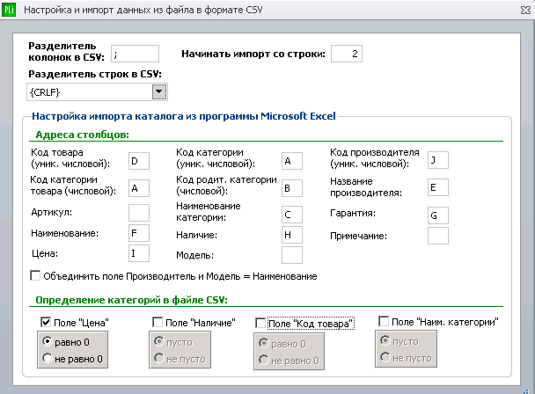Viewport: 535px width, 394px height.
Task: Click the 'Код категории (уник. числовой)' column field
Action: [x=292, y=161]
